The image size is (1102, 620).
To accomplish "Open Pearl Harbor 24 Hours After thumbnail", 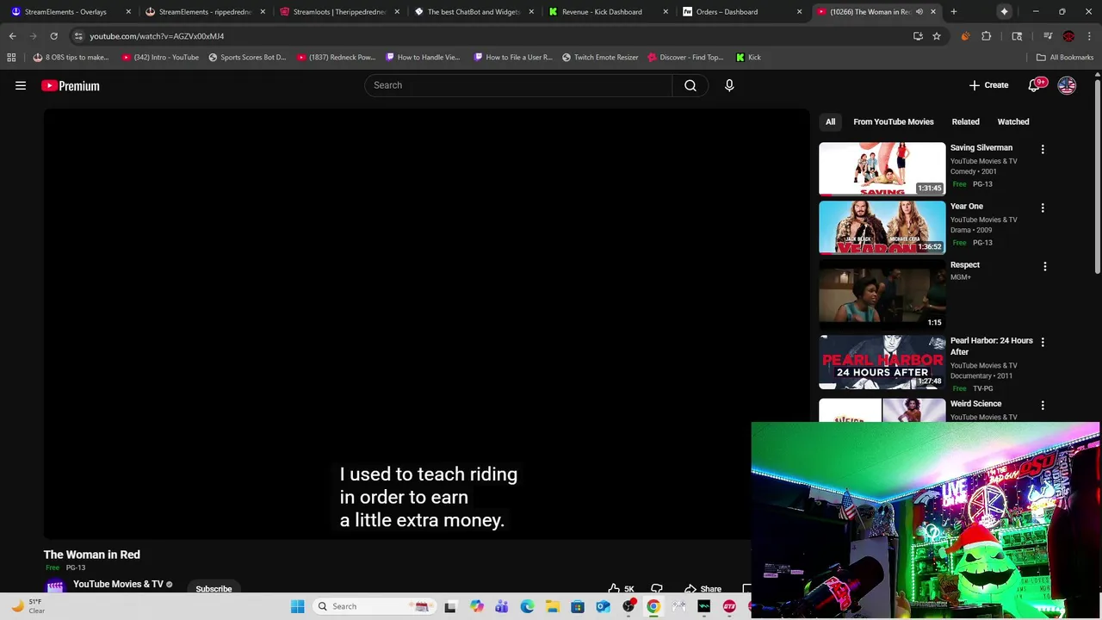I will (x=882, y=362).
